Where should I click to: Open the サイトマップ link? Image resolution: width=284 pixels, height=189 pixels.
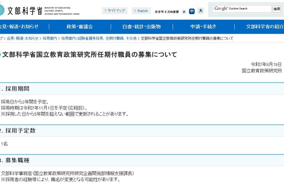[x=115, y=11]
